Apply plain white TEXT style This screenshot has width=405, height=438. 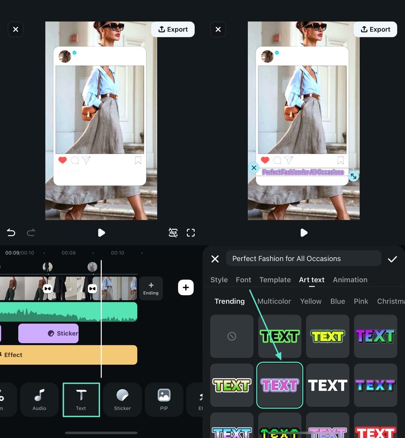click(x=328, y=385)
